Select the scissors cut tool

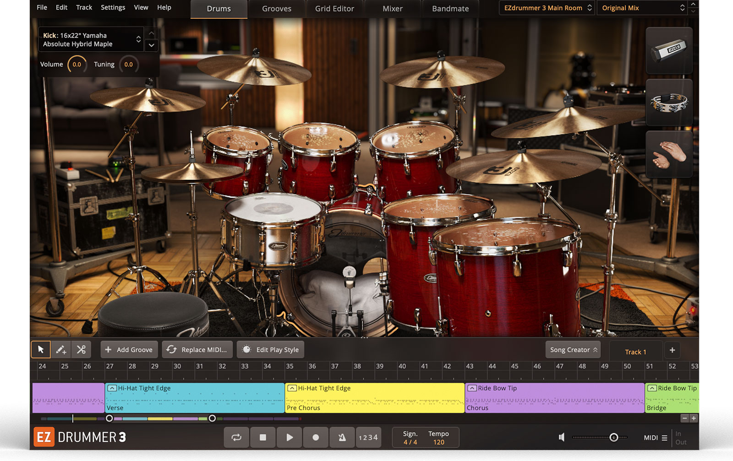click(x=81, y=350)
